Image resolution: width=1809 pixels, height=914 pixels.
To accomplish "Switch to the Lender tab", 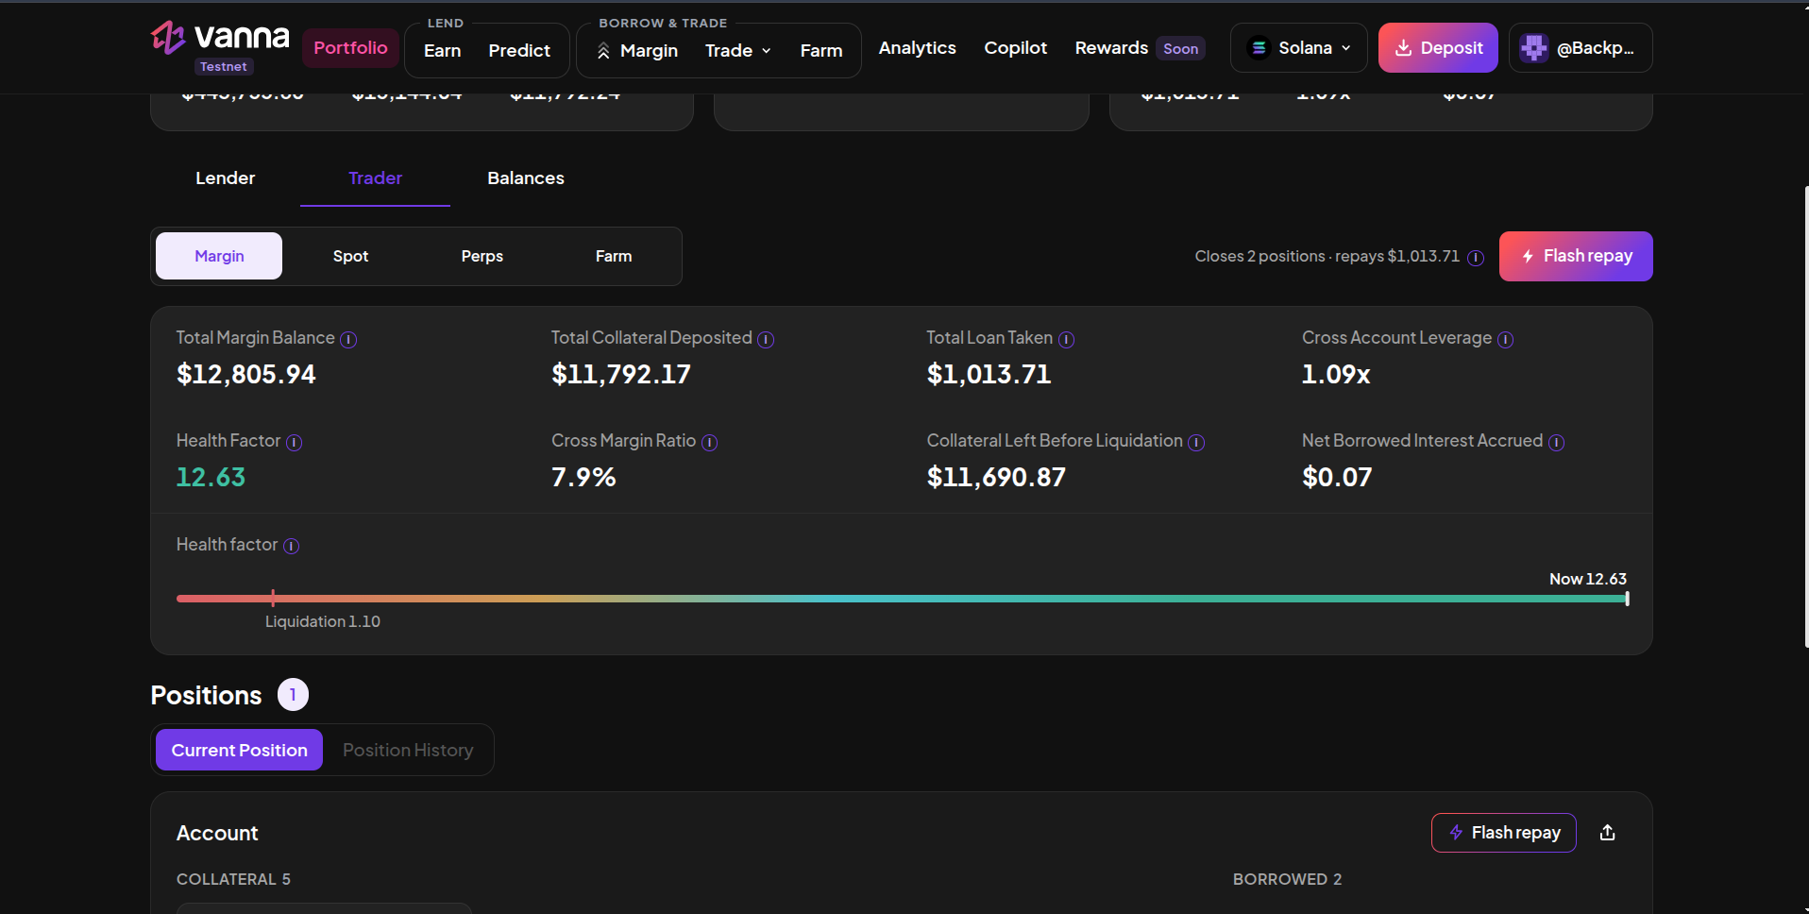I will coord(225,178).
